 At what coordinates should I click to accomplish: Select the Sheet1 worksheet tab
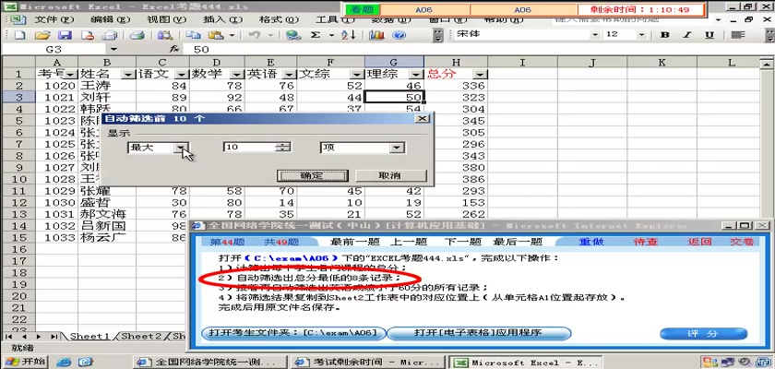coord(90,337)
